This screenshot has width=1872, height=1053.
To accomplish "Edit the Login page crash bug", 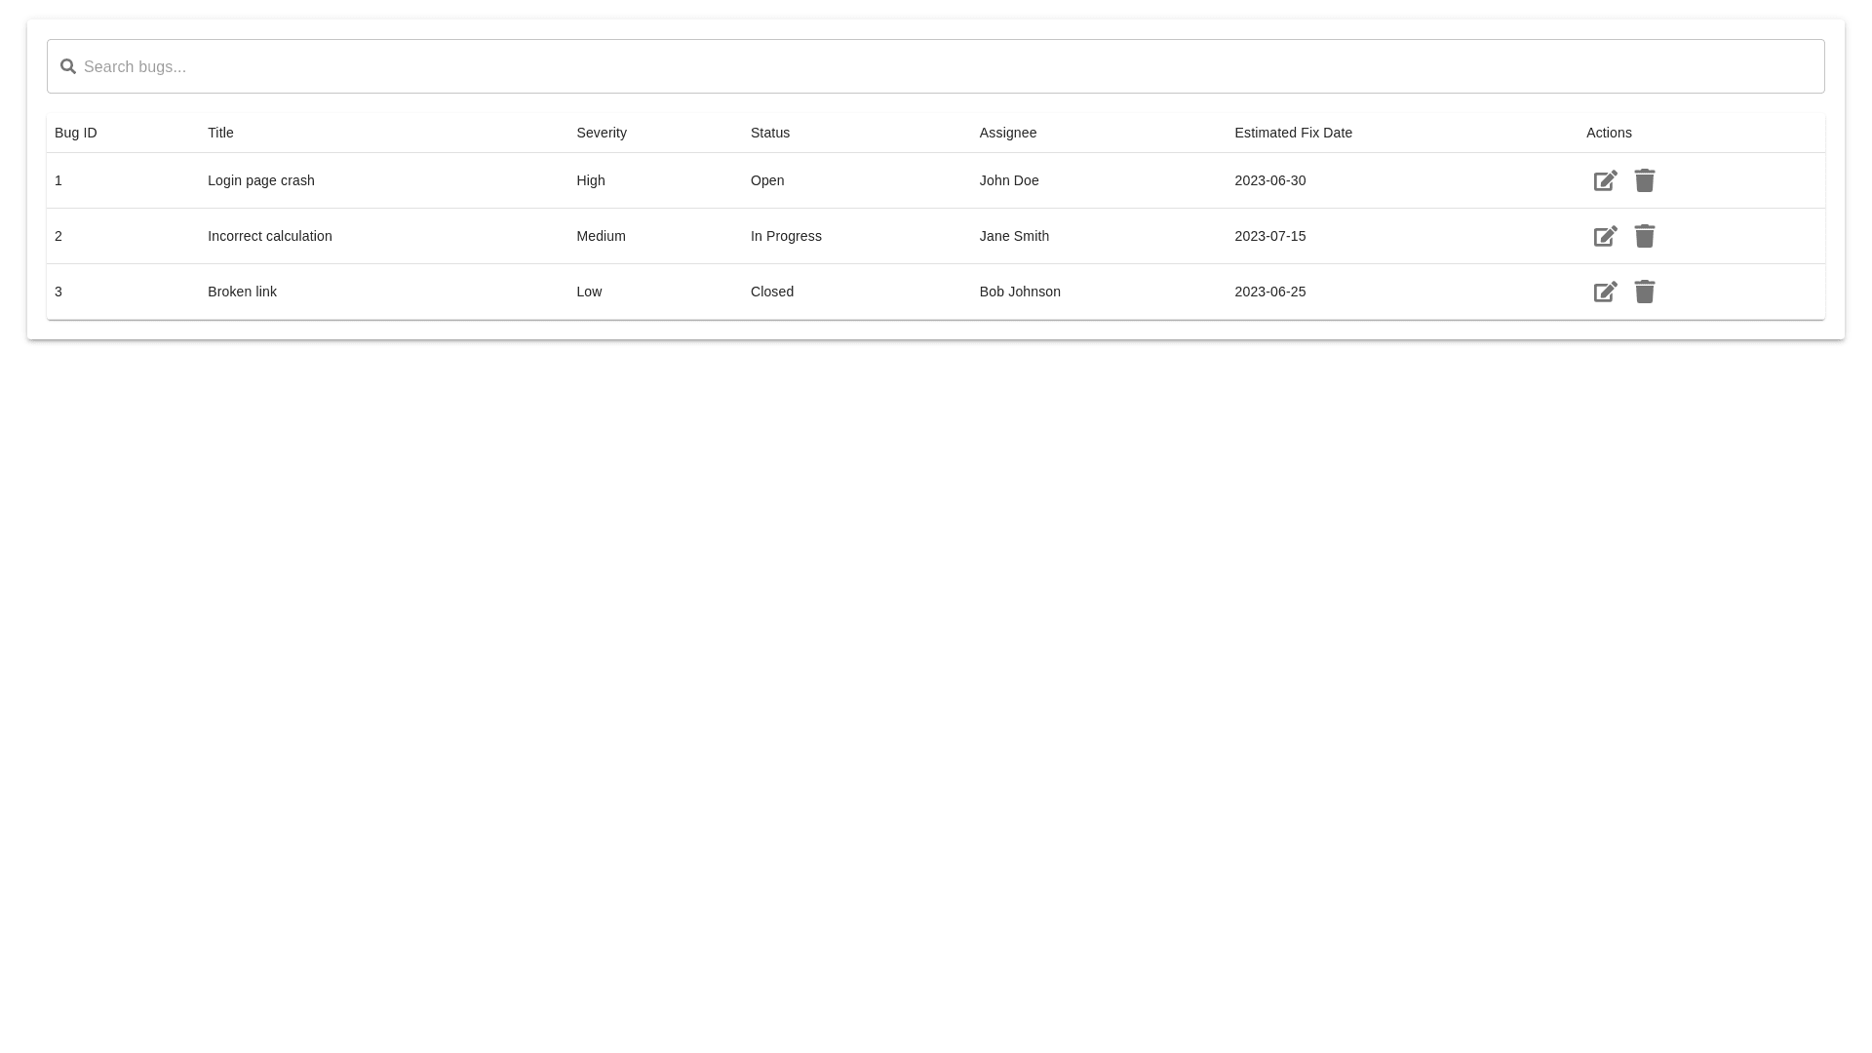I will pos(1605,181).
